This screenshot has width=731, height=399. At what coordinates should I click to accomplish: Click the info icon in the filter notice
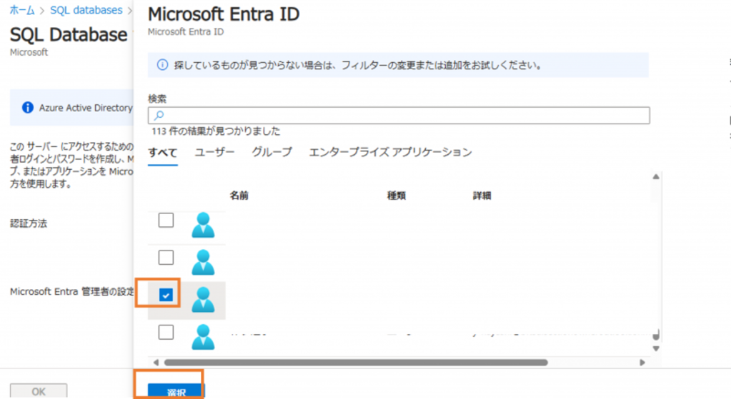click(162, 65)
